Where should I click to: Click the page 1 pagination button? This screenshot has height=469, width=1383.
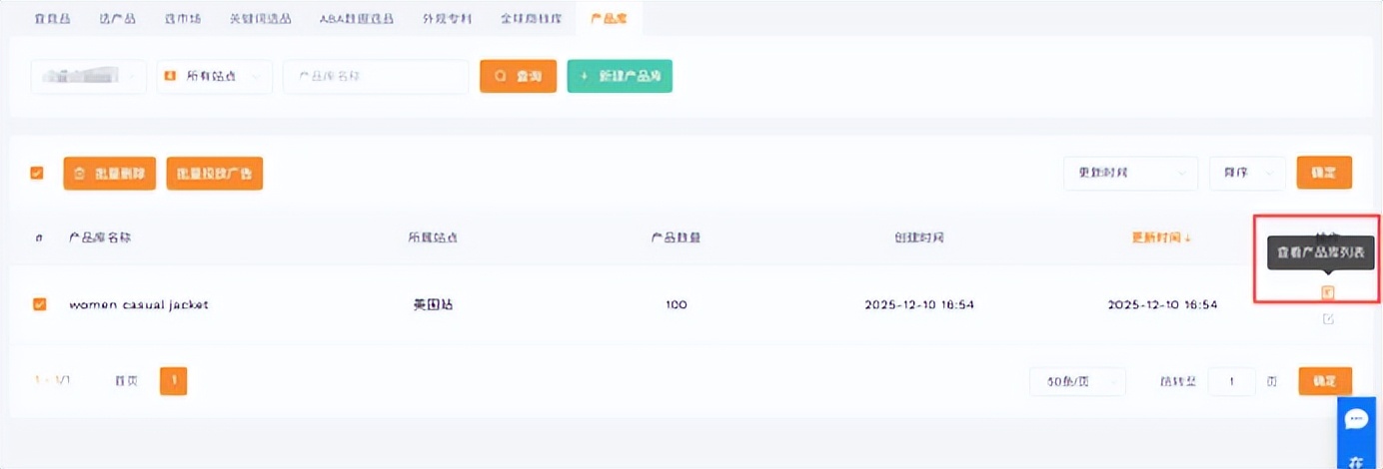[x=173, y=380]
